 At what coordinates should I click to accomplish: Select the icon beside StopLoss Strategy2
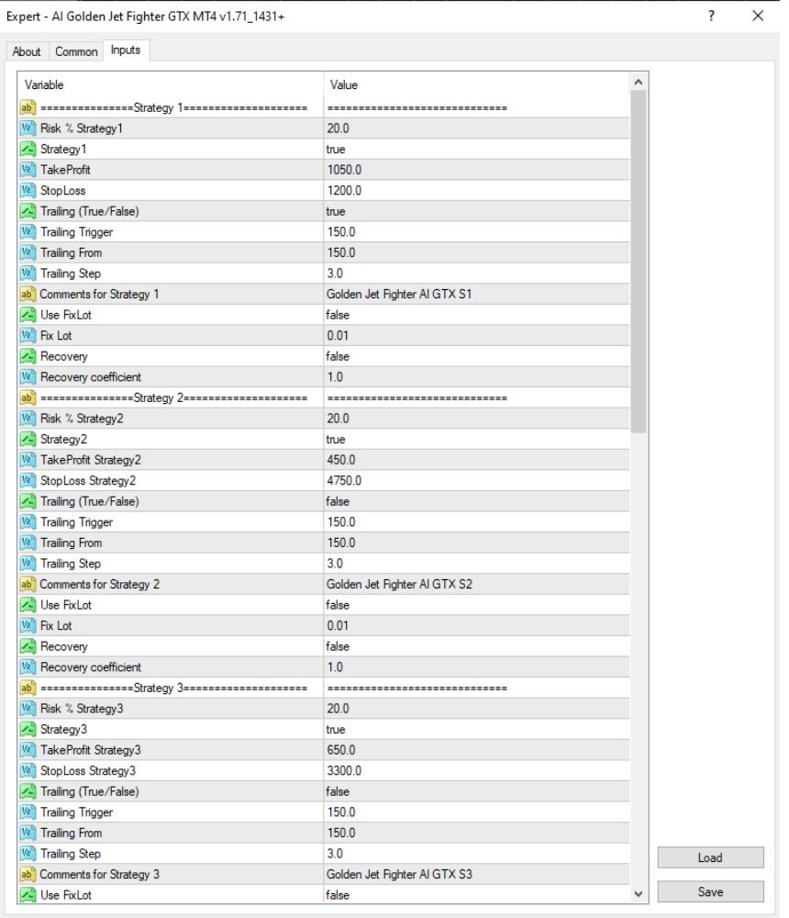point(28,481)
